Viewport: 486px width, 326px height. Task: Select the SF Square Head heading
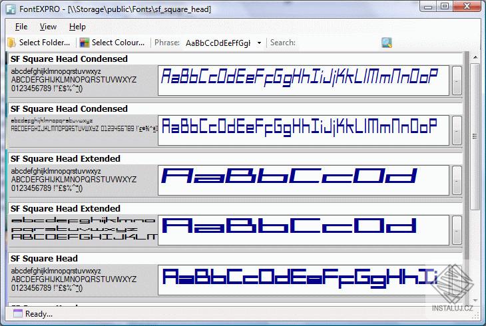44,258
